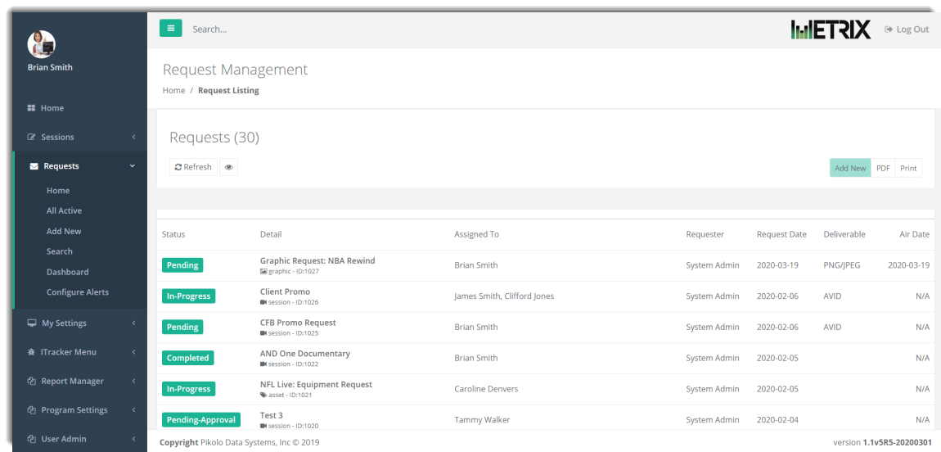This screenshot has height=452, width=941.
Task: Click In-Progress badge on Client Promo row
Action: pyautogui.click(x=188, y=296)
